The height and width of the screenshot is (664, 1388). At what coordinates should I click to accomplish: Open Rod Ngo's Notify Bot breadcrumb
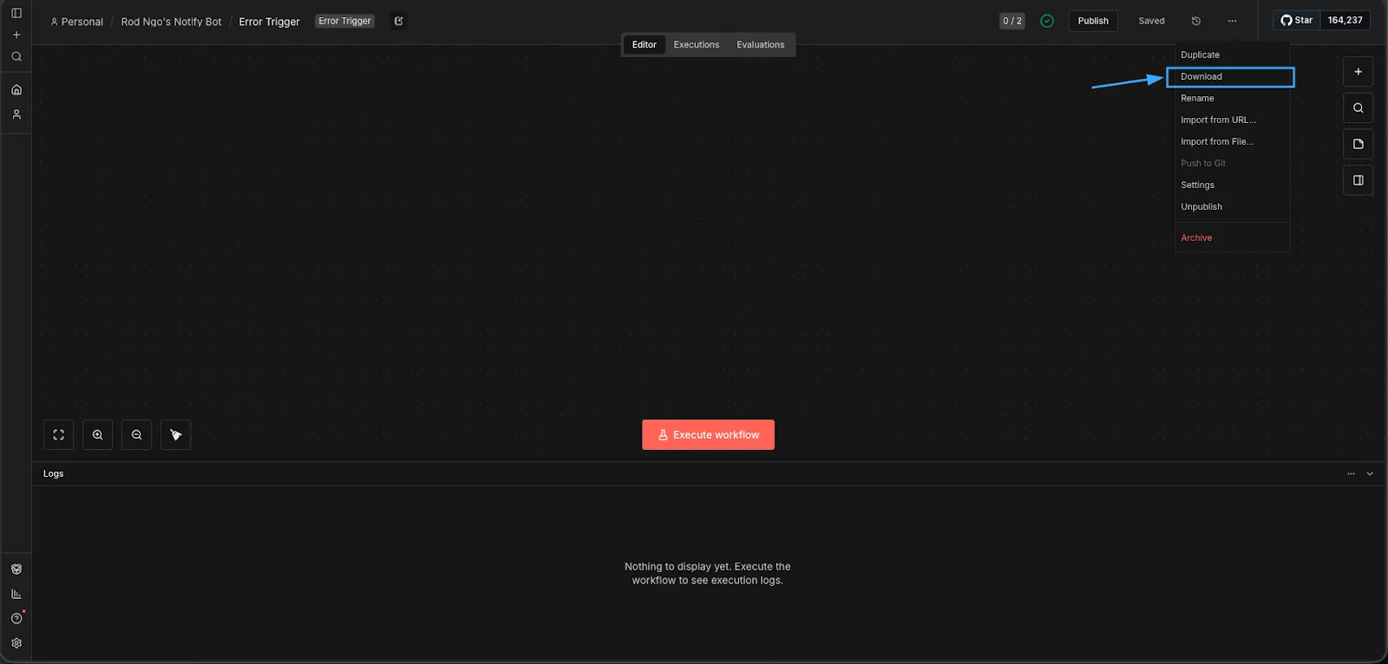pyautogui.click(x=172, y=22)
